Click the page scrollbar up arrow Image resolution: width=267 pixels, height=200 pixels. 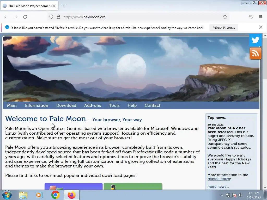265,35
